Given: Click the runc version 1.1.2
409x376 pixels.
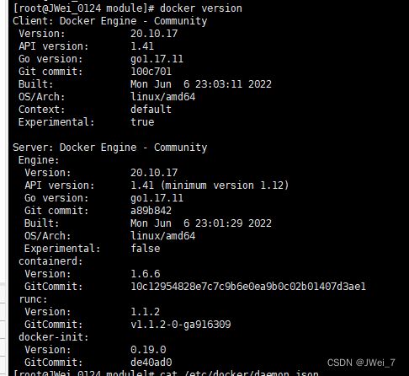Looking at the screenshot, I should tap(146, 312).
